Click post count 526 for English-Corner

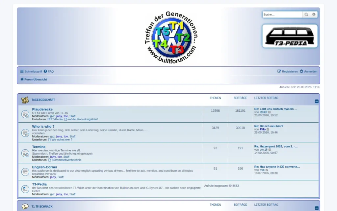(x=240, y=168)
